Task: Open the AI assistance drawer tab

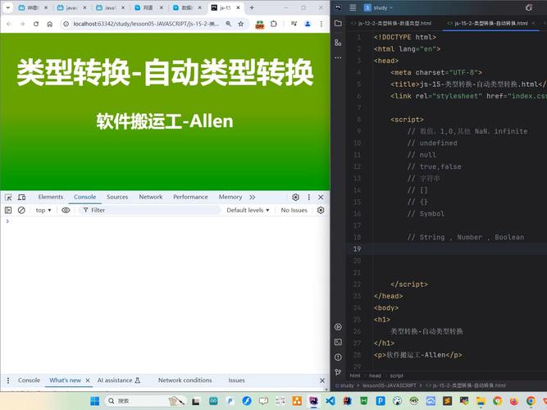Action: coord(119,380)
